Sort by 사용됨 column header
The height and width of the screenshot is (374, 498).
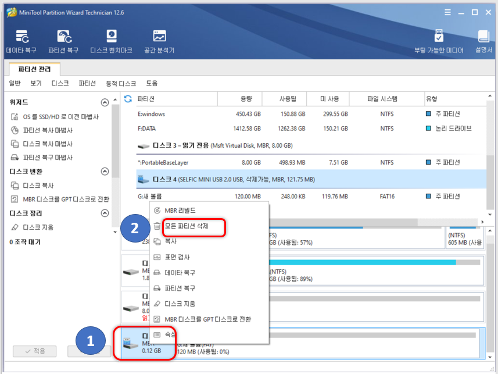[284, 99]
